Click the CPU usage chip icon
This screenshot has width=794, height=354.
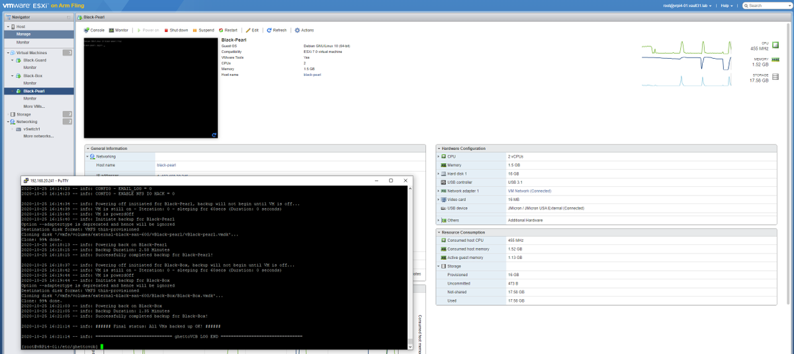[776, 46]
